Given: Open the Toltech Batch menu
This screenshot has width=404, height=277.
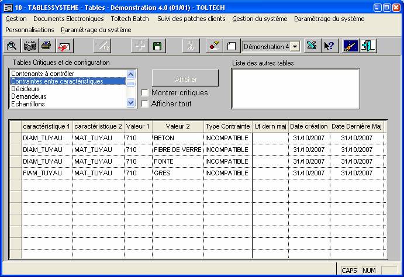Looking at the screenshot, I should pyautogui.click(x=130, y=19).
